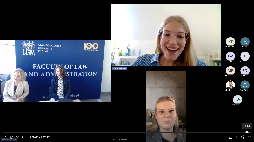This screenshot has width=254, height=142.
Task: Skip backward using the rewind icon
Action: 11,137
